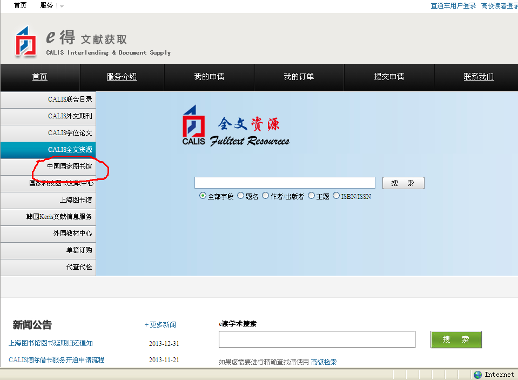Select the 题名 radio button
The image size is (518, 380).
point(241,196)
